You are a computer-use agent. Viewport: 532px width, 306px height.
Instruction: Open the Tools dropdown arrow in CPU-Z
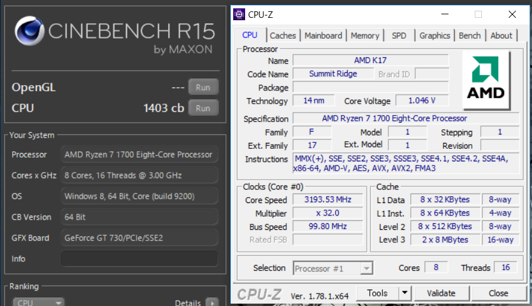click(x=404, y=293)
